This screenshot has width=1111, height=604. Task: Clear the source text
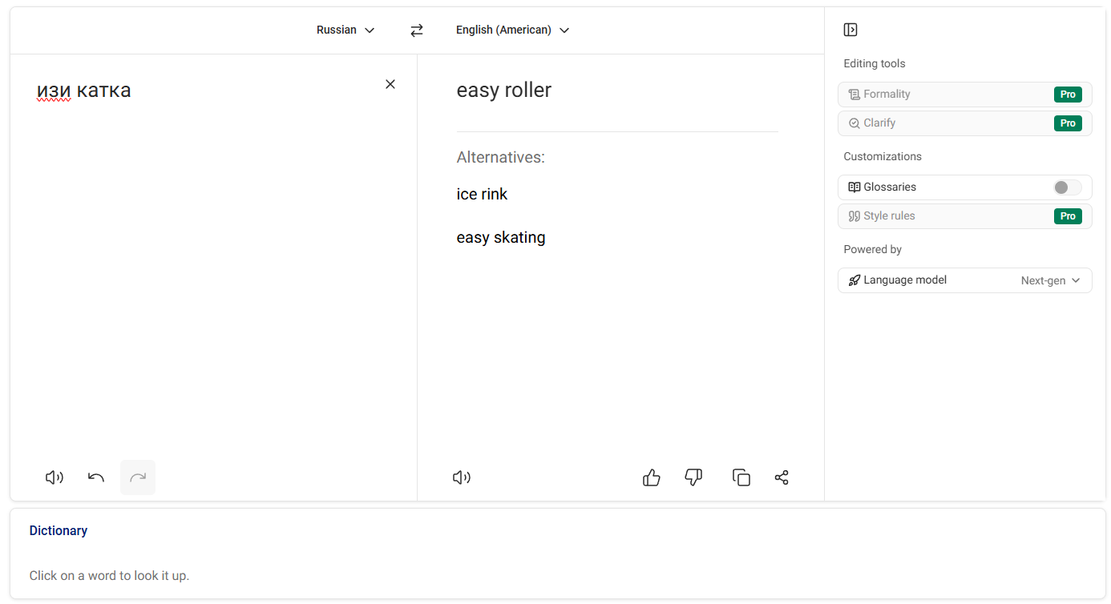pyautogui.click(x=390, y=84)
